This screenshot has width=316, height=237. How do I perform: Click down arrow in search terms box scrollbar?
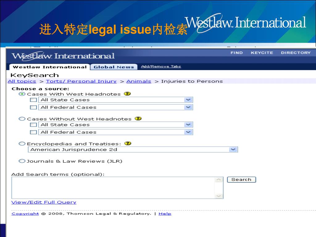[219, 196]
